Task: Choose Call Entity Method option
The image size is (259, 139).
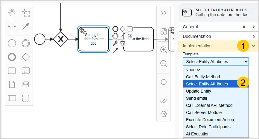Action: [216, 77]
